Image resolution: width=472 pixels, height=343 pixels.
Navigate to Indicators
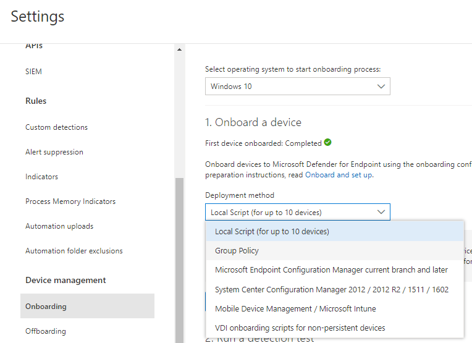tap(41, 177)
